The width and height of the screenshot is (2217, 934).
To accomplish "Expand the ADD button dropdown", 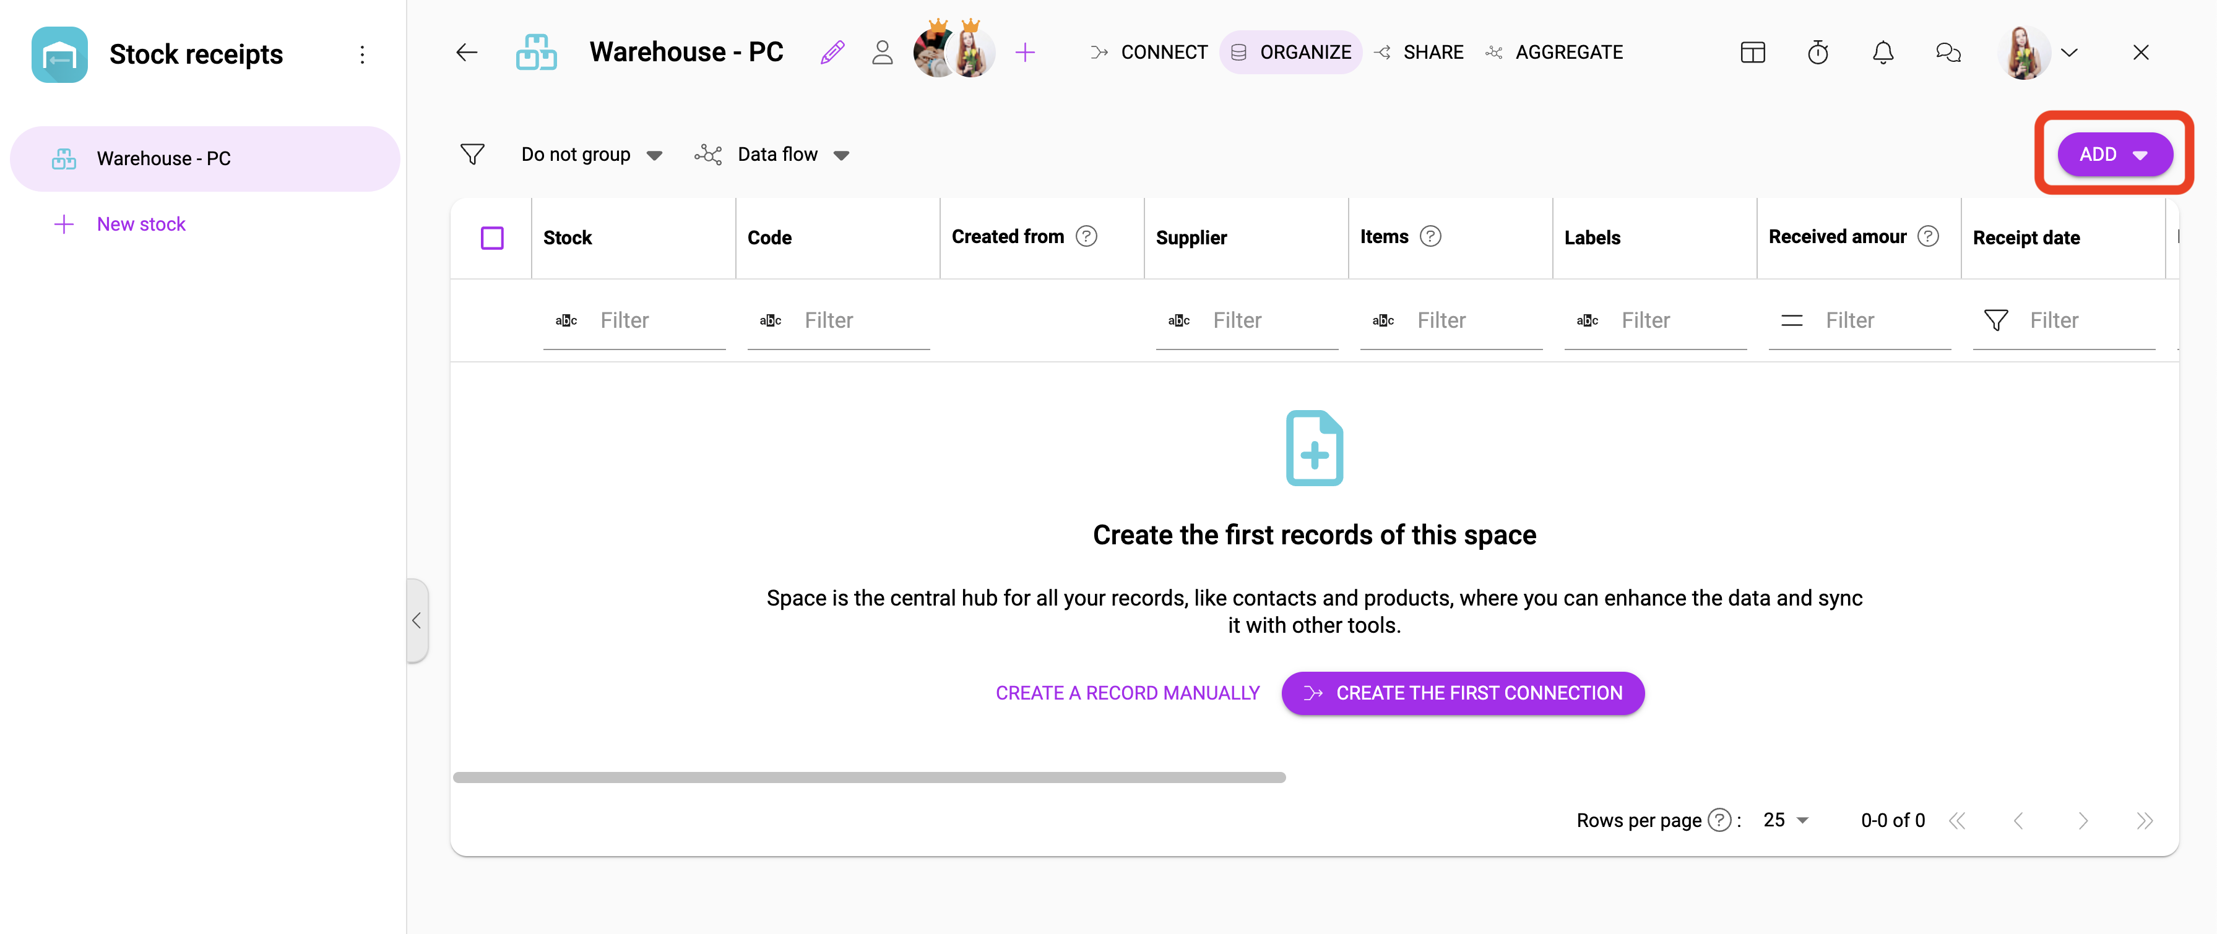I will coord(2143,155).
